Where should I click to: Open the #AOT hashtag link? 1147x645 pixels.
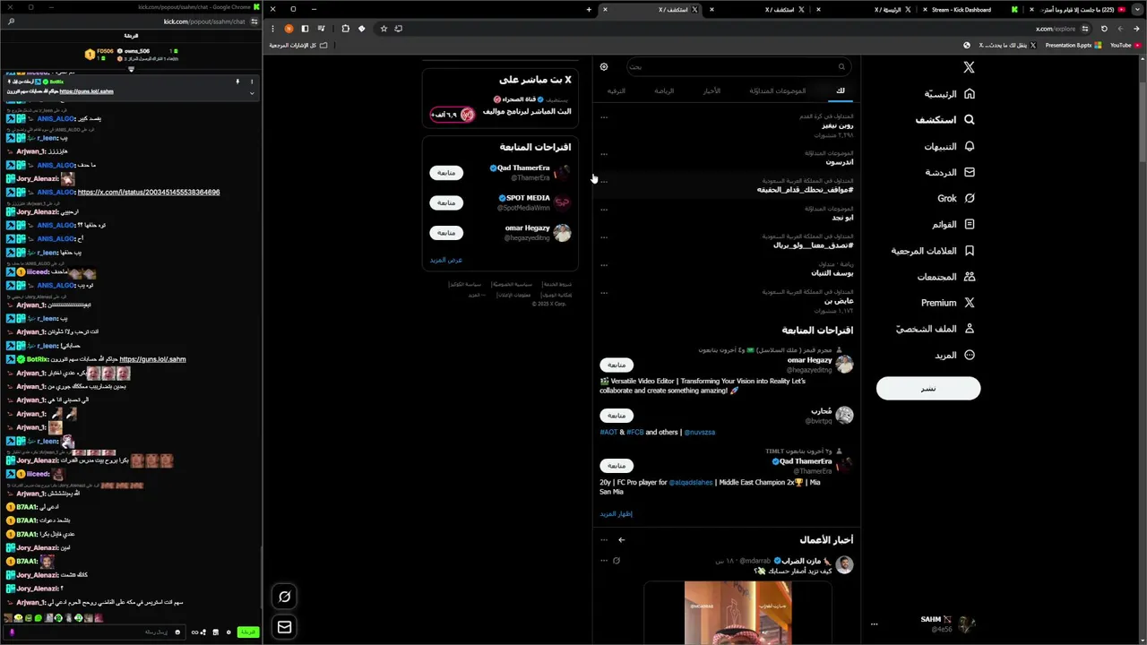[608, 432]
